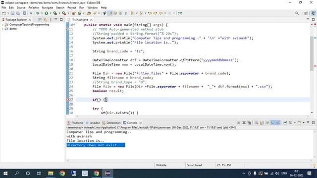Click Remove All Terminated Launches icon

coord(249,123)
